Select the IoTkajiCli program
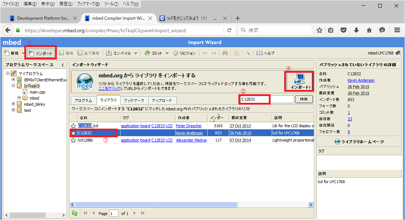 (32, 86)
